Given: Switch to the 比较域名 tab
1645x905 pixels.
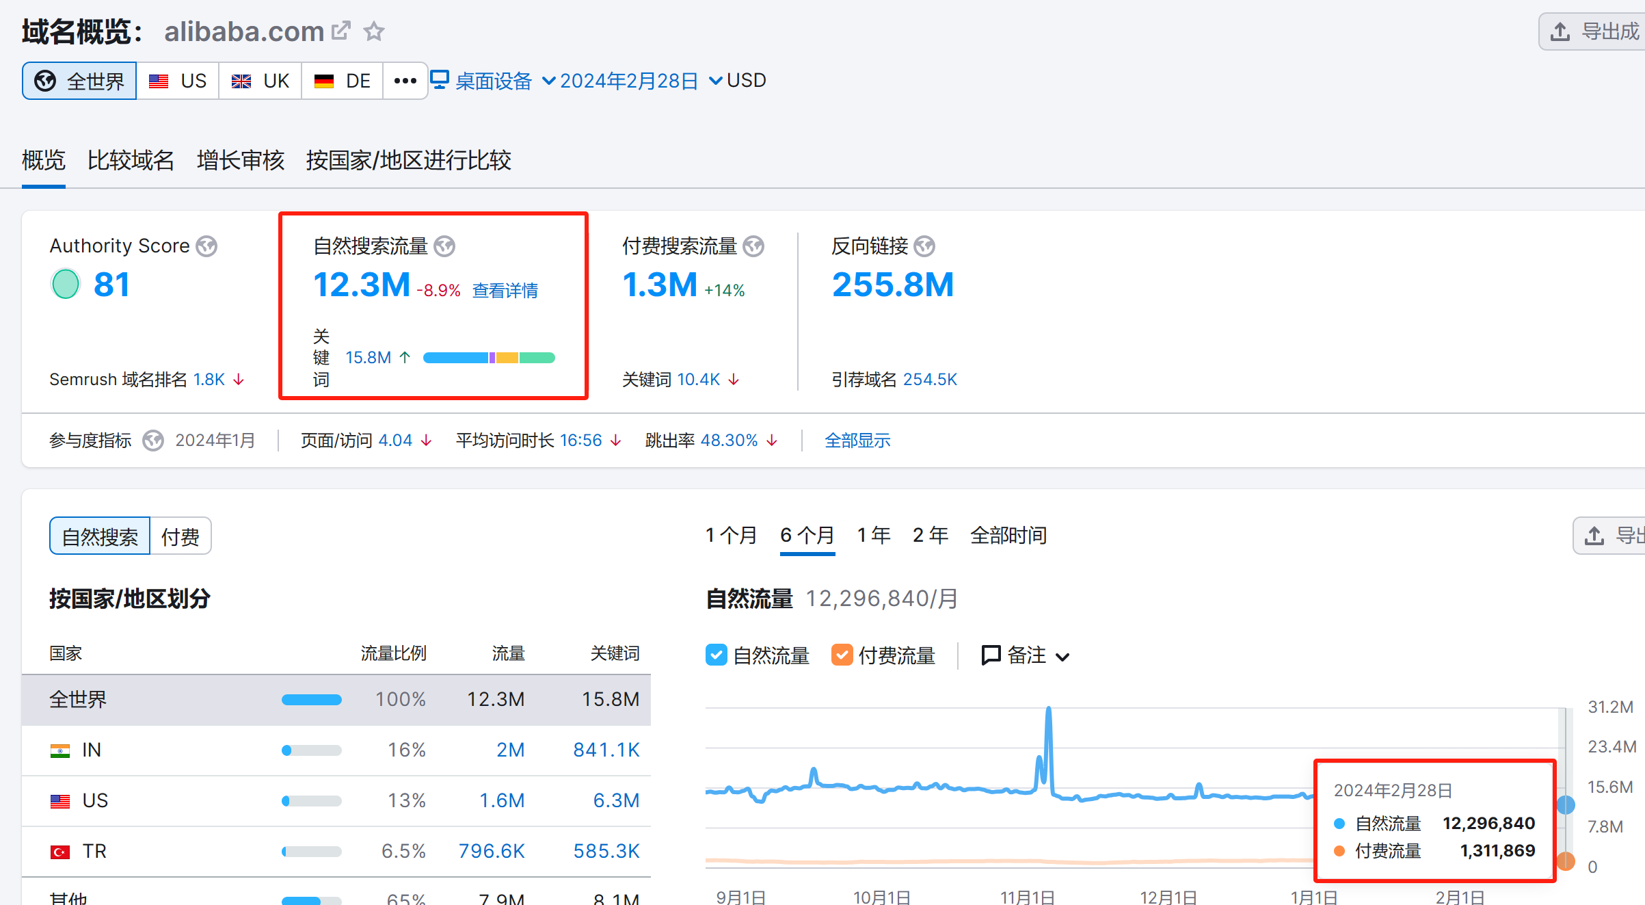Looking at the screenshot, I should [131, 160].
